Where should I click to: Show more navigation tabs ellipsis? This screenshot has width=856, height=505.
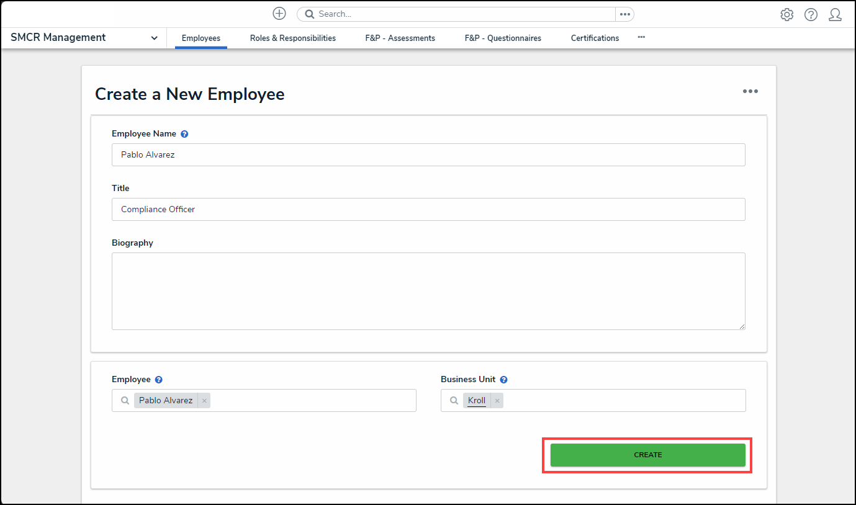click(641, 37)
